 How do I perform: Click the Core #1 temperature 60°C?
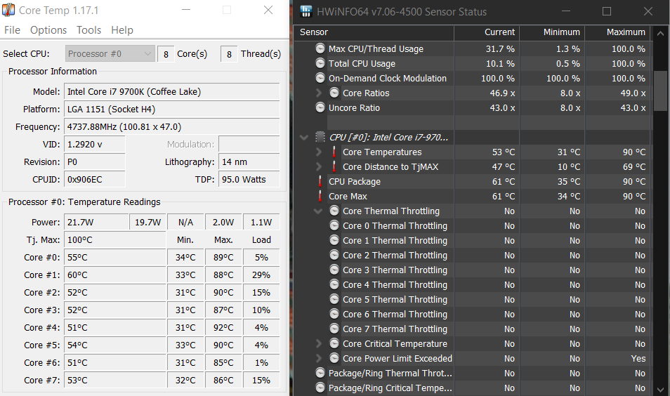point(115,275)
